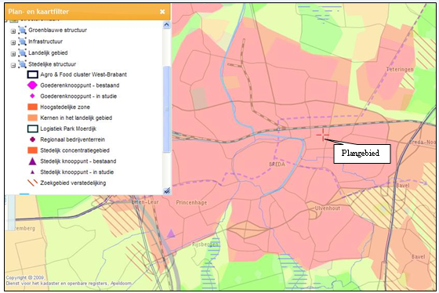Click the Groenblauwe structuur layer icon

tap(22, 31)
